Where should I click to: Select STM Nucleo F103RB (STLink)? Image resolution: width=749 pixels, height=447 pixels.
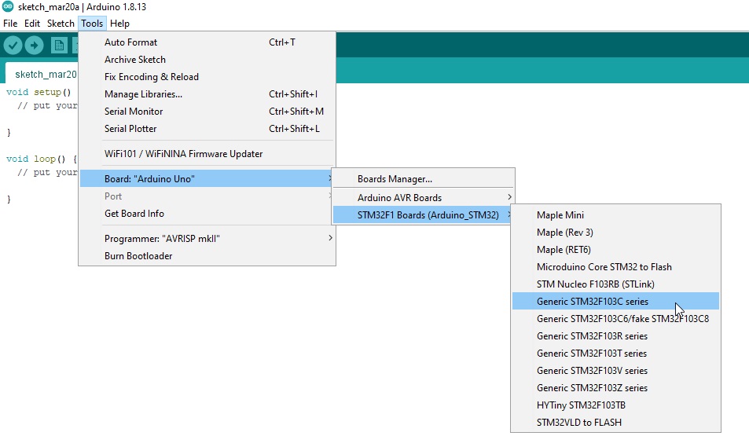click(x=615, y=284)
